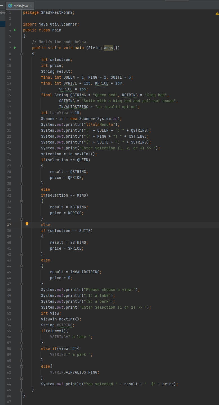
Task: Click selection = in.nextInt() on line 25
Action: [69, 154]
